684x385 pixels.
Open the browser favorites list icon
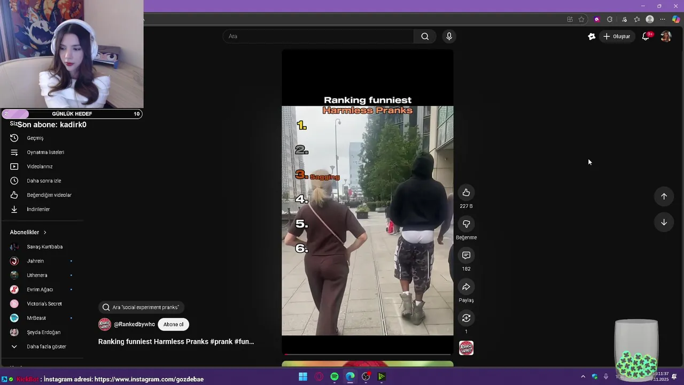coord(637,19)
